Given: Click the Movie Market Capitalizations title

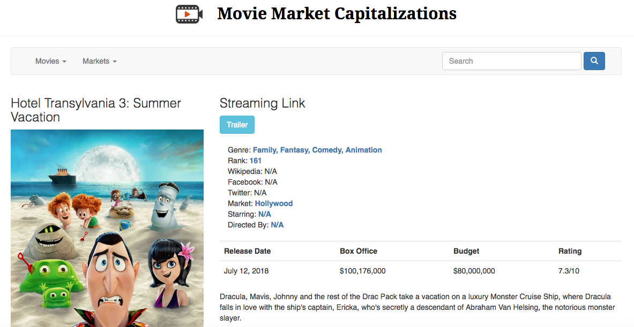Looking at the screenshot, I should tap(337, 13).
